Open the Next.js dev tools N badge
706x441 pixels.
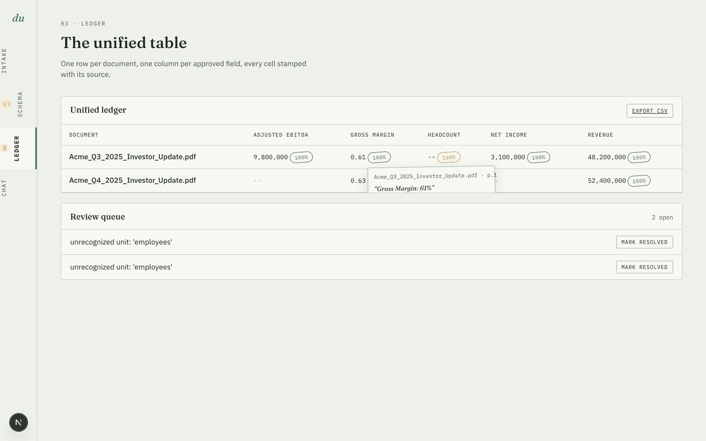click(19, 422)
